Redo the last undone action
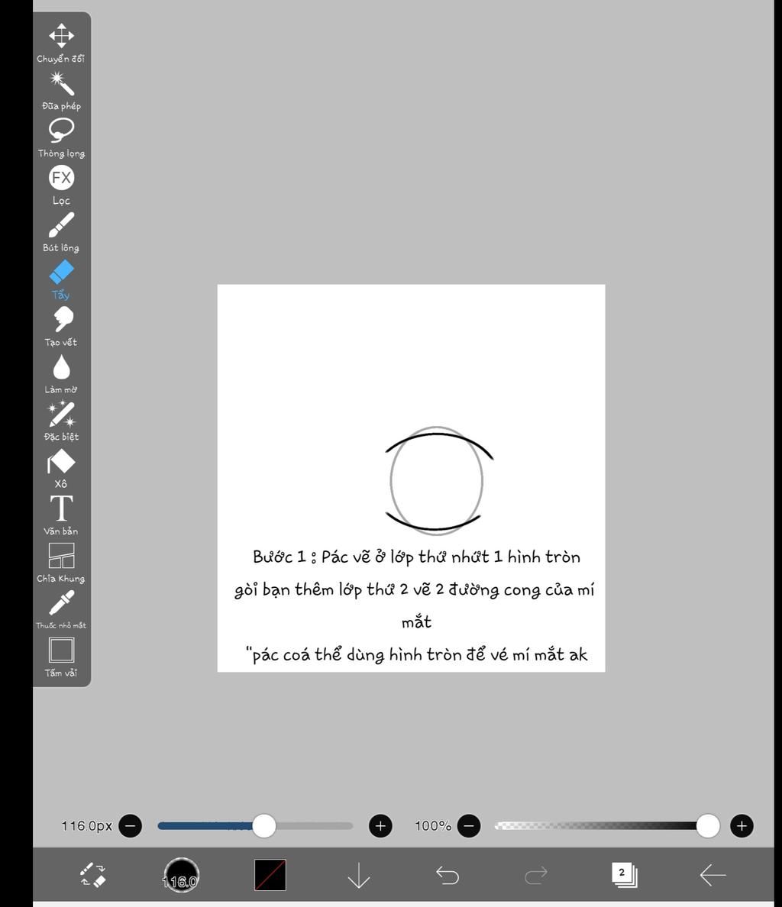 pyautogui.click(x=535, y=875)
